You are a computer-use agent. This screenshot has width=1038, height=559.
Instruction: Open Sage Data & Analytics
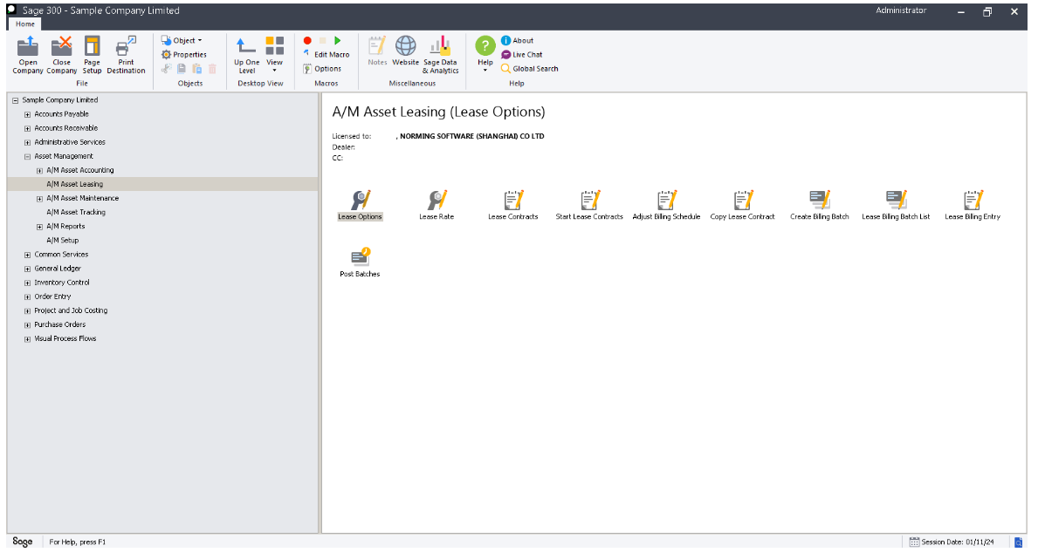click(440, 55)
